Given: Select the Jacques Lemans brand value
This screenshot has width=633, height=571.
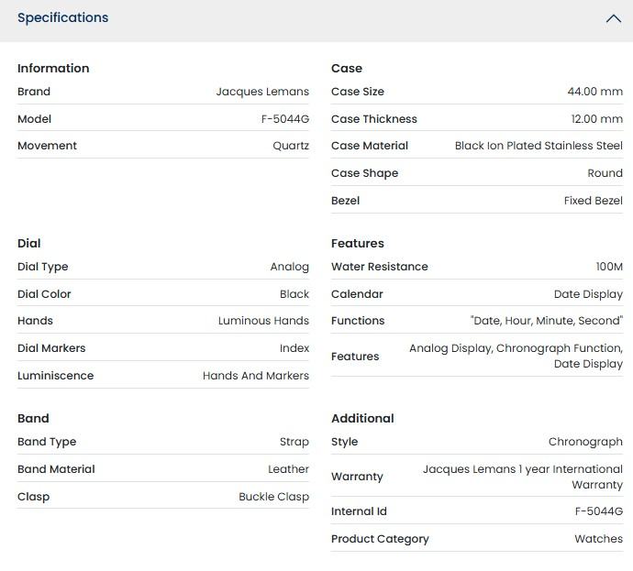Looking at the screenshot, I should point(262,92).
